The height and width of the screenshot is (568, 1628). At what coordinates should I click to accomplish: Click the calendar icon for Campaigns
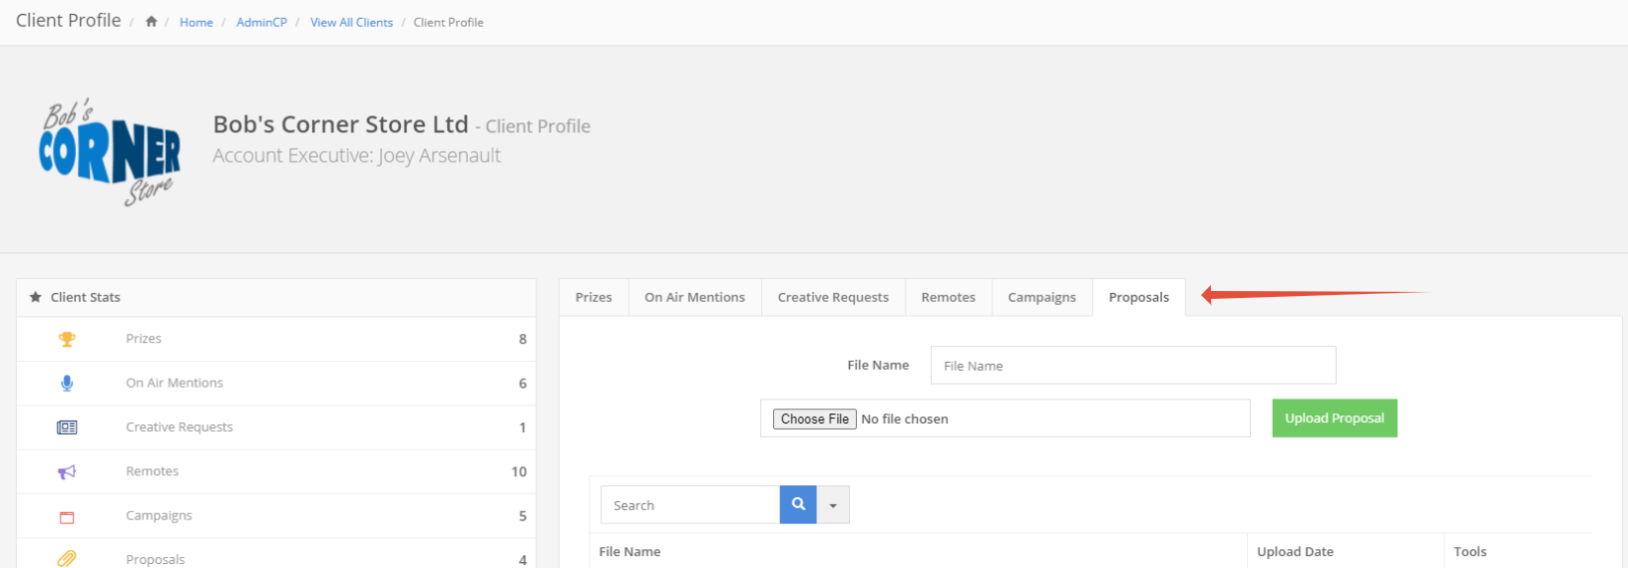pos(67,517)
